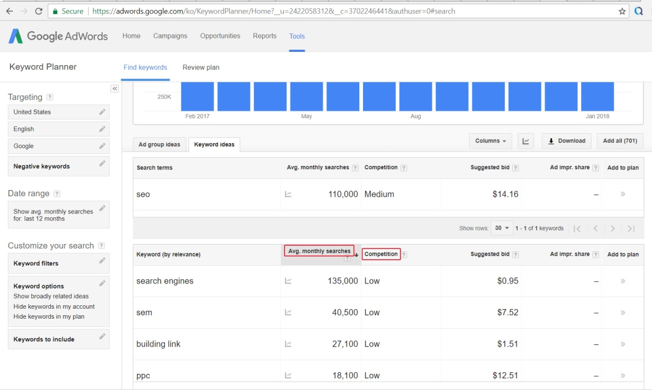Screen dimensions: 652x390
Task: Open the Columns dropdown
Action: pos(491,141)
